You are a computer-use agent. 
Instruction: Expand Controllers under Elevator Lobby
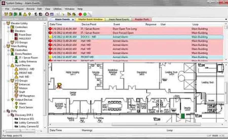[8, 27]
